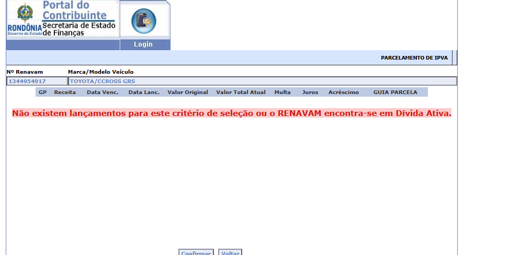Click the Receita column header
Image resolution: width=509 pixels, height=255 pixels.
pos(65,92)
